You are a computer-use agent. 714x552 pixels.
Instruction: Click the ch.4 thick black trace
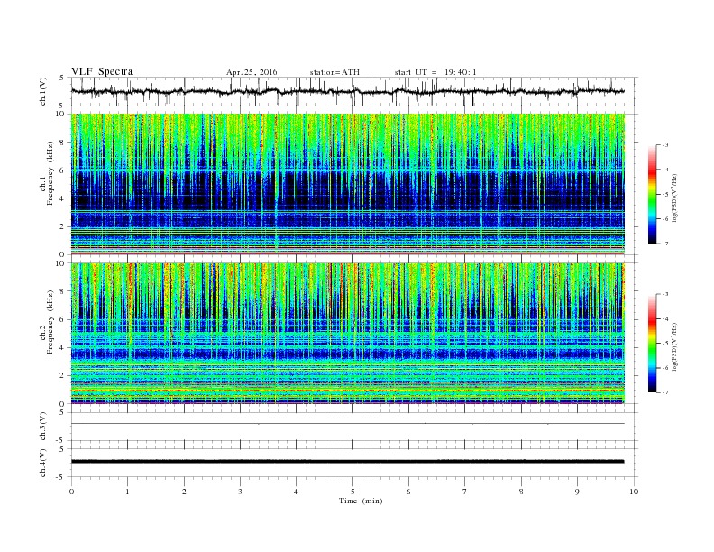347,462
